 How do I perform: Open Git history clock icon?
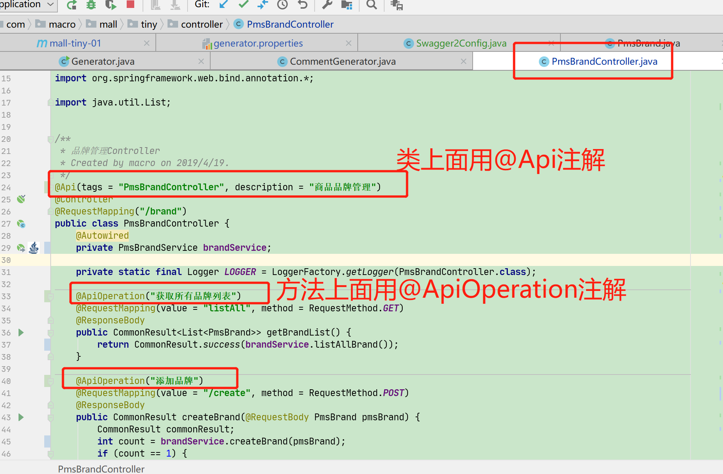[x=282, y=5]
